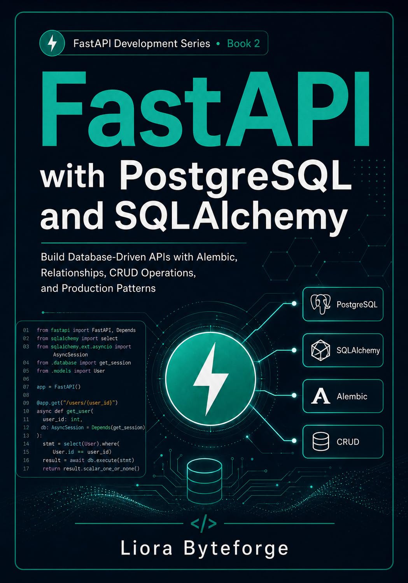Click line number 17 in the code panel

26,469
